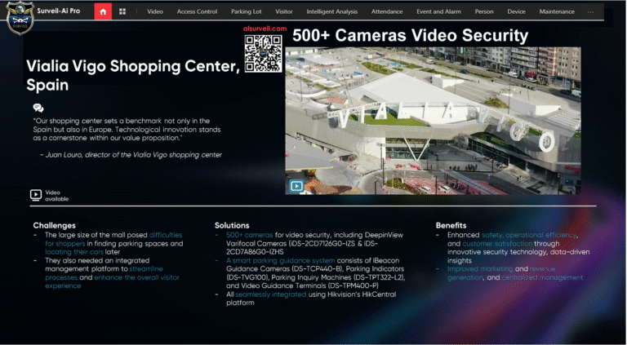Open Intelligent Analysis menu
Viewport: 627px width, 345px height.
pos(332,11)
